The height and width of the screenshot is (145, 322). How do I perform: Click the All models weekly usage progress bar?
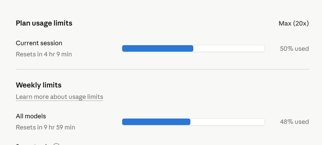point(193,122)
